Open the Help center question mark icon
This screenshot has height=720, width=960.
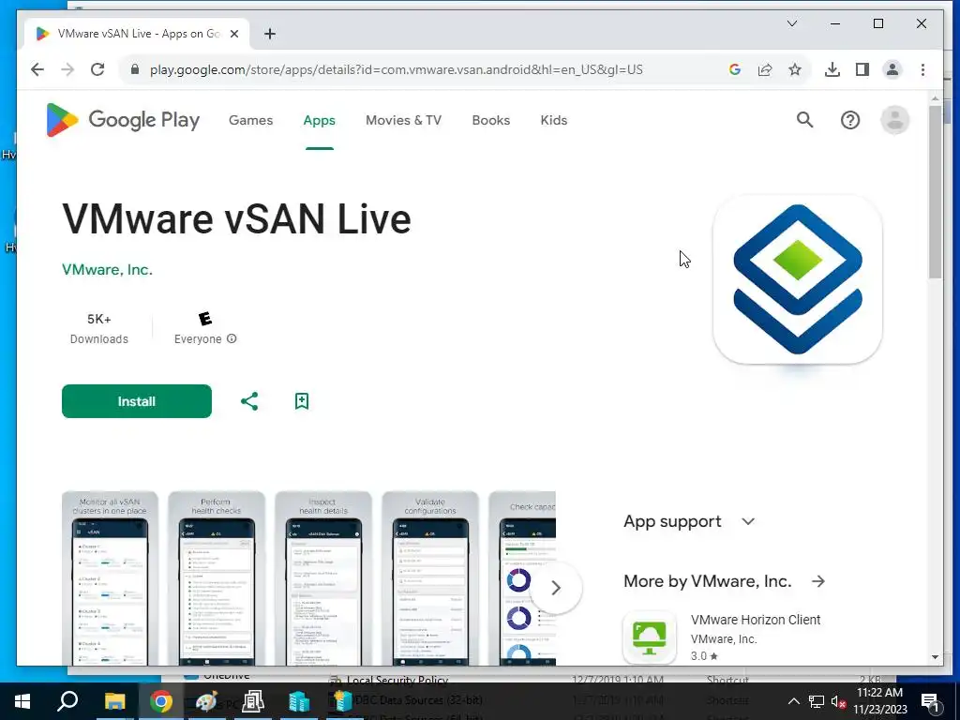pos(849,120)
